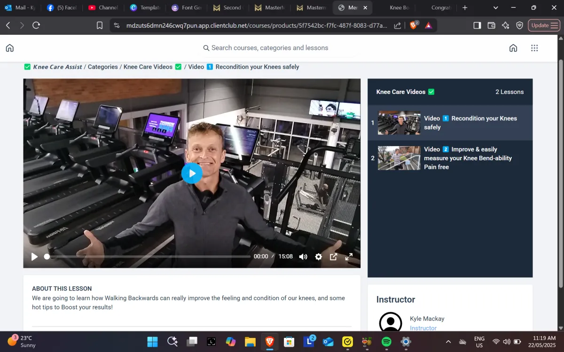
Task: Click the home icon beside apps grid
Action: click(513, 48)
